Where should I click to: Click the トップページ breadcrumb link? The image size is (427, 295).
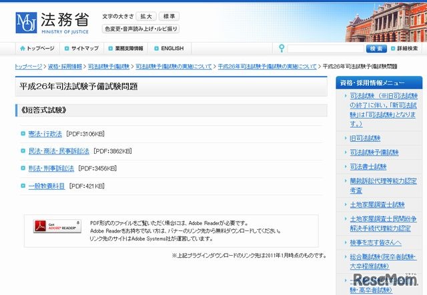coord(29,67)
